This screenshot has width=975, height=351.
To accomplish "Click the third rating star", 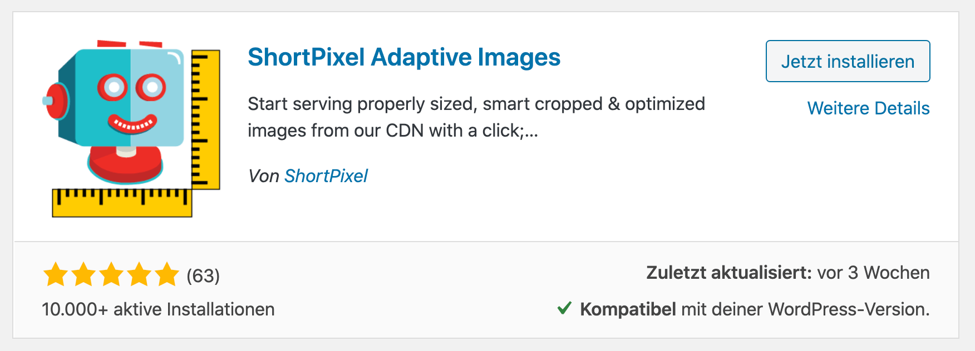I will (111, 275).
